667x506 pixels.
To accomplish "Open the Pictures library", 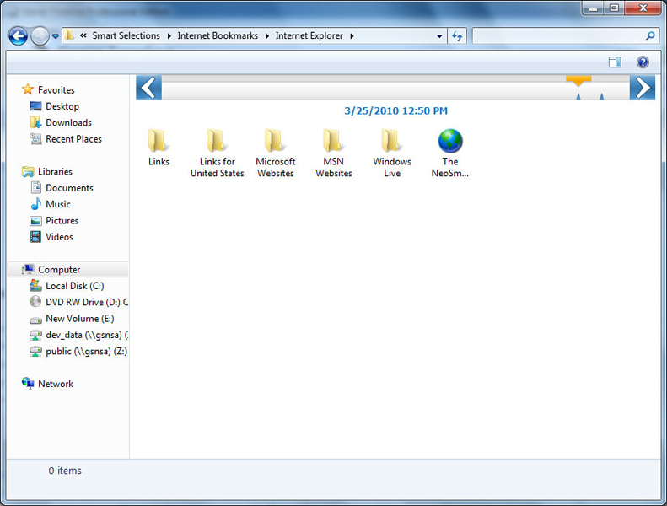I will click(x=54, y=220).
